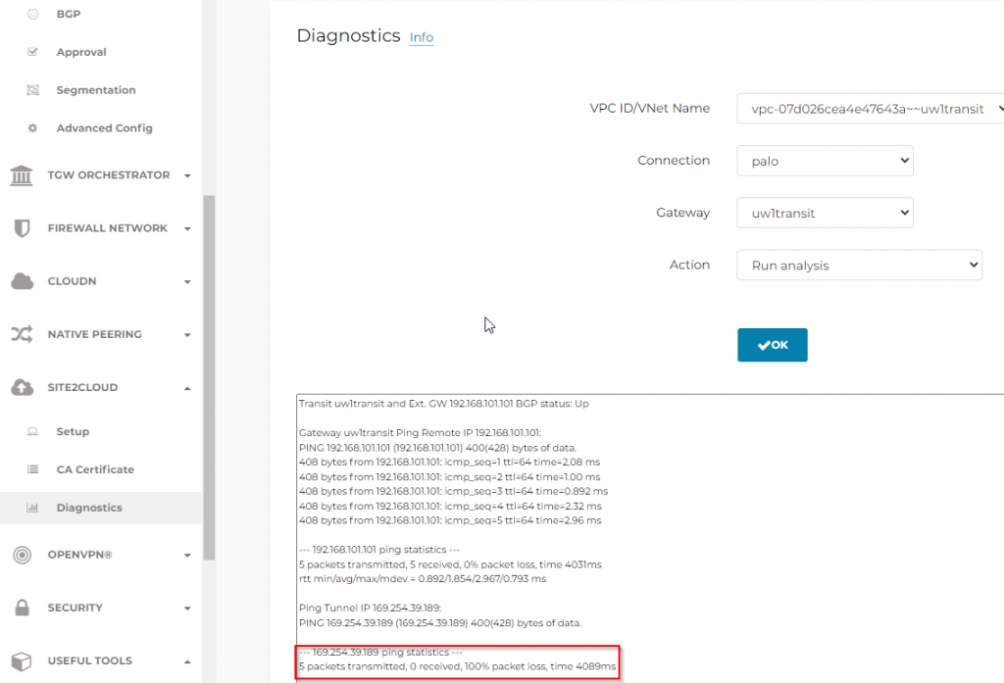The height and width of the screenshot is (683, 1004).
Task: Click the CLOUDN section label
Action: coord(72,281)
